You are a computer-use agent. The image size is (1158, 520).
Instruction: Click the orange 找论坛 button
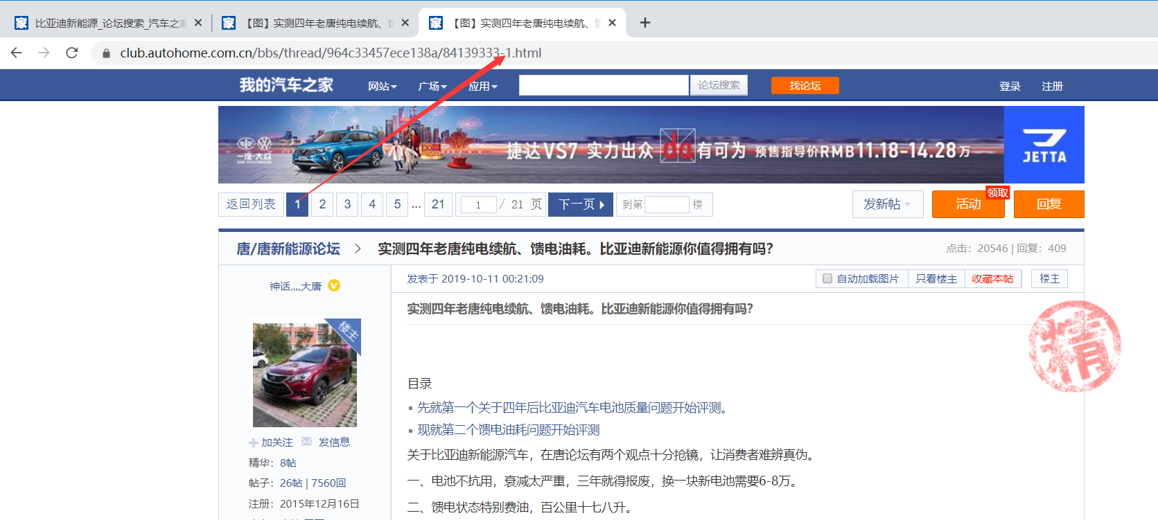[x=805, y=85]
